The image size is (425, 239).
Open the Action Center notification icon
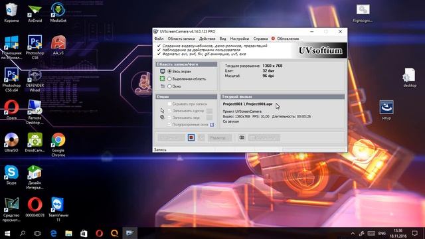click(414, 233)
